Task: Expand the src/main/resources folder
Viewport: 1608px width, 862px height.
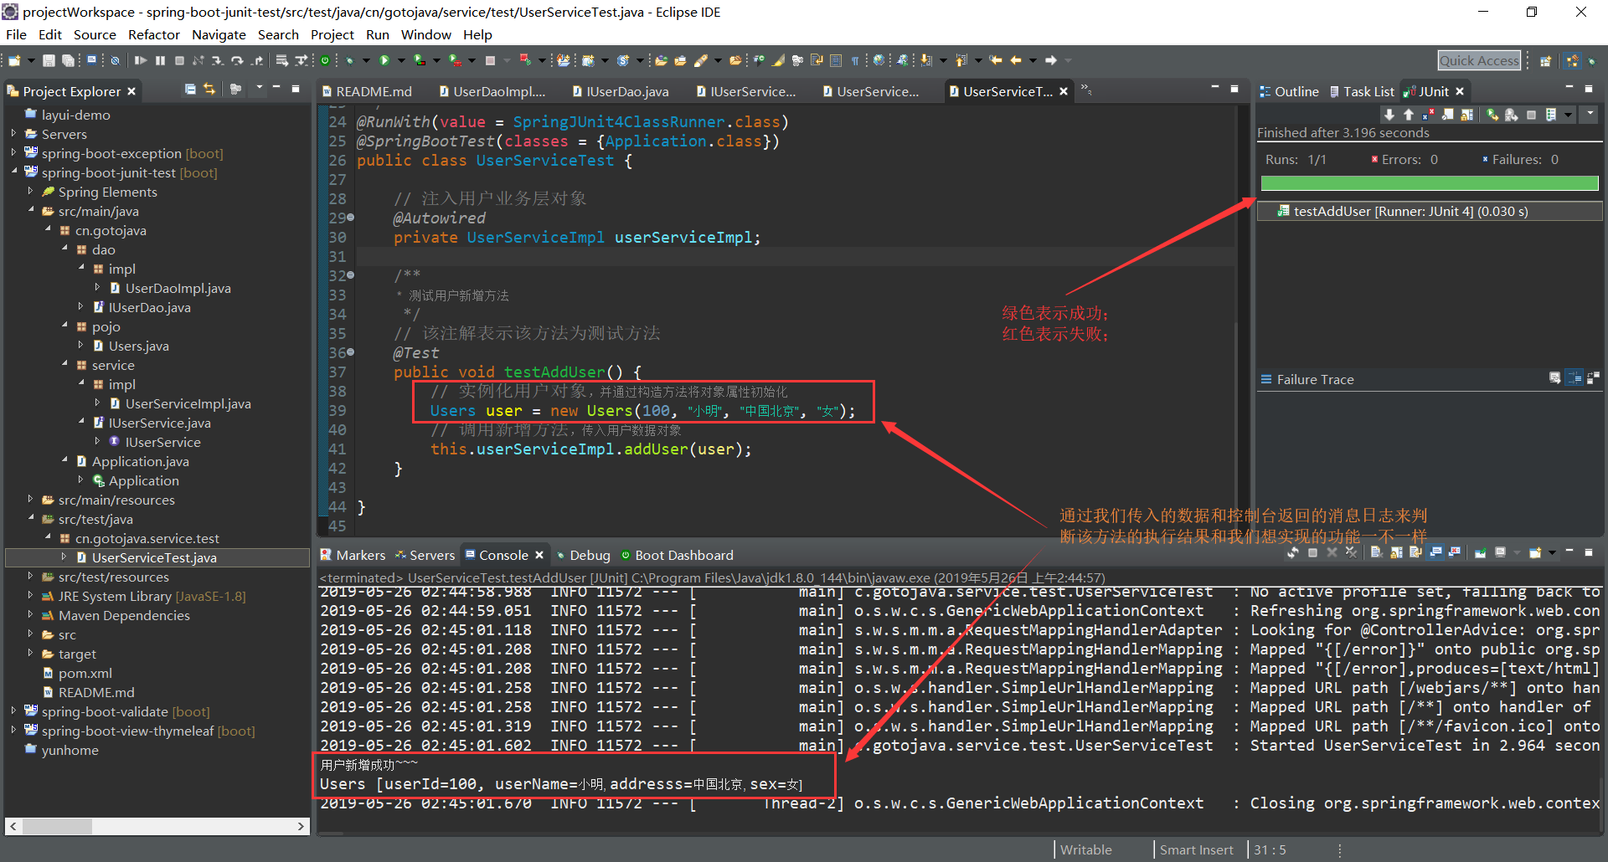Action: pyautogui.click(x=31, y=500)
